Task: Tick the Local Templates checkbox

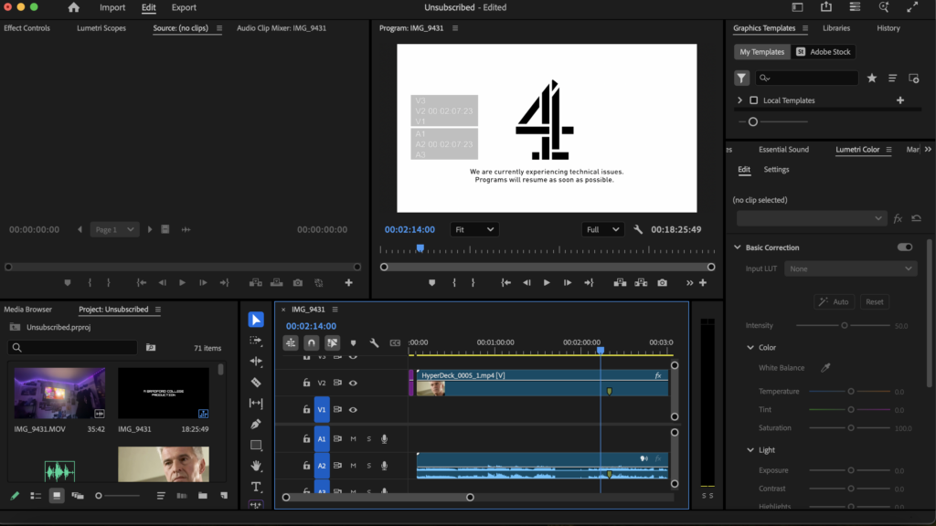Action: point(754,100)
